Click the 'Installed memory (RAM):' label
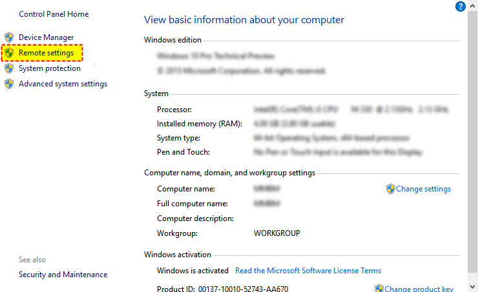This screenshot has height=292, width=478. (x=200, y=124)
